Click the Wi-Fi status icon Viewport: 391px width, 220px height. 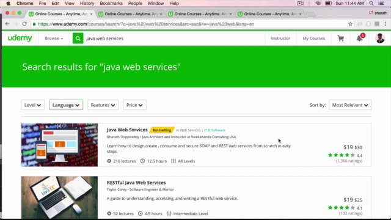318,4
